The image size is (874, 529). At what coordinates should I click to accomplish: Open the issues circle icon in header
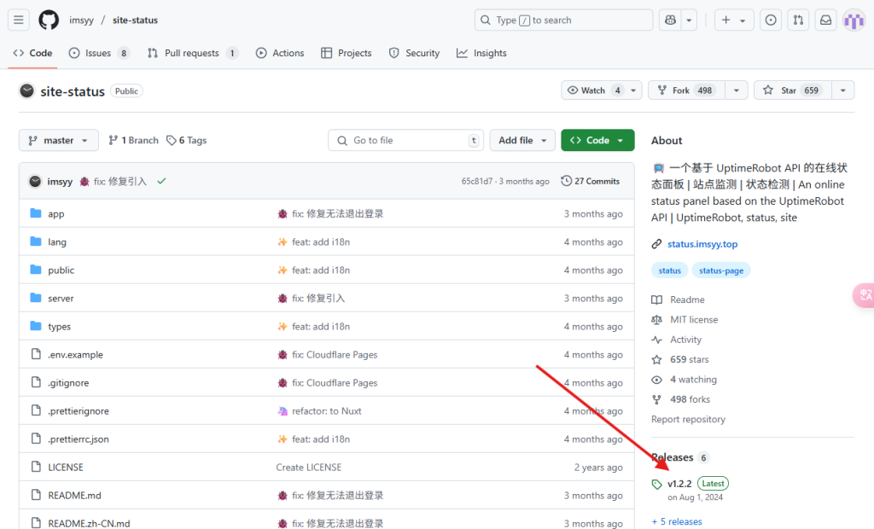[x=771, y=20]
